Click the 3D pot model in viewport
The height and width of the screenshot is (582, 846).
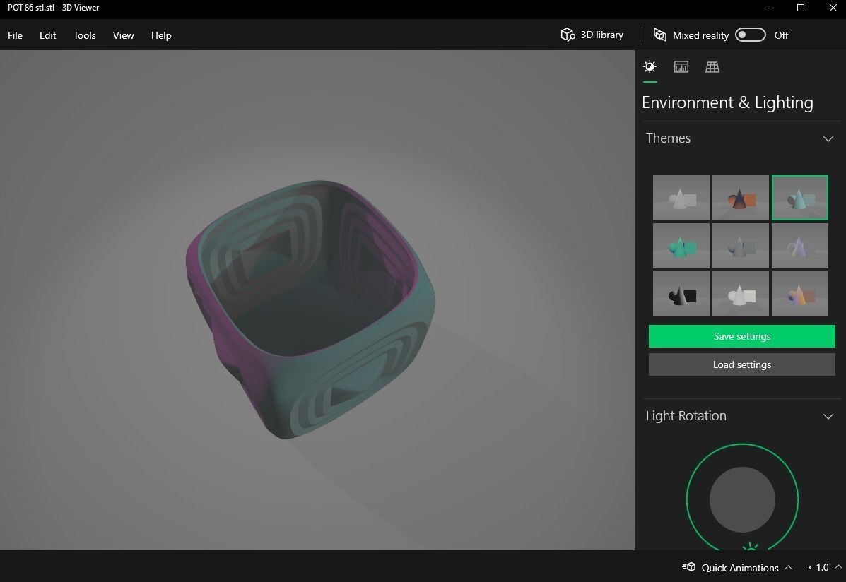point(310,309)
